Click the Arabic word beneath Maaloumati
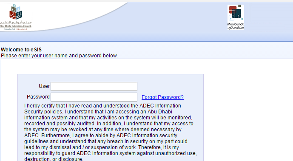The height and width of the screenshot is (161, 293). (236, 28)
